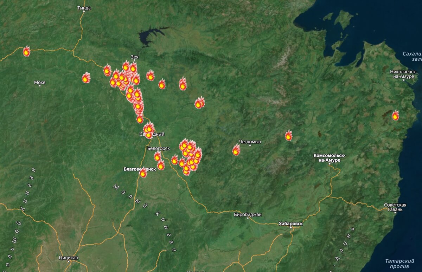Click the Чегдомын town dot
422x272 pixels.
coord(250,145)
